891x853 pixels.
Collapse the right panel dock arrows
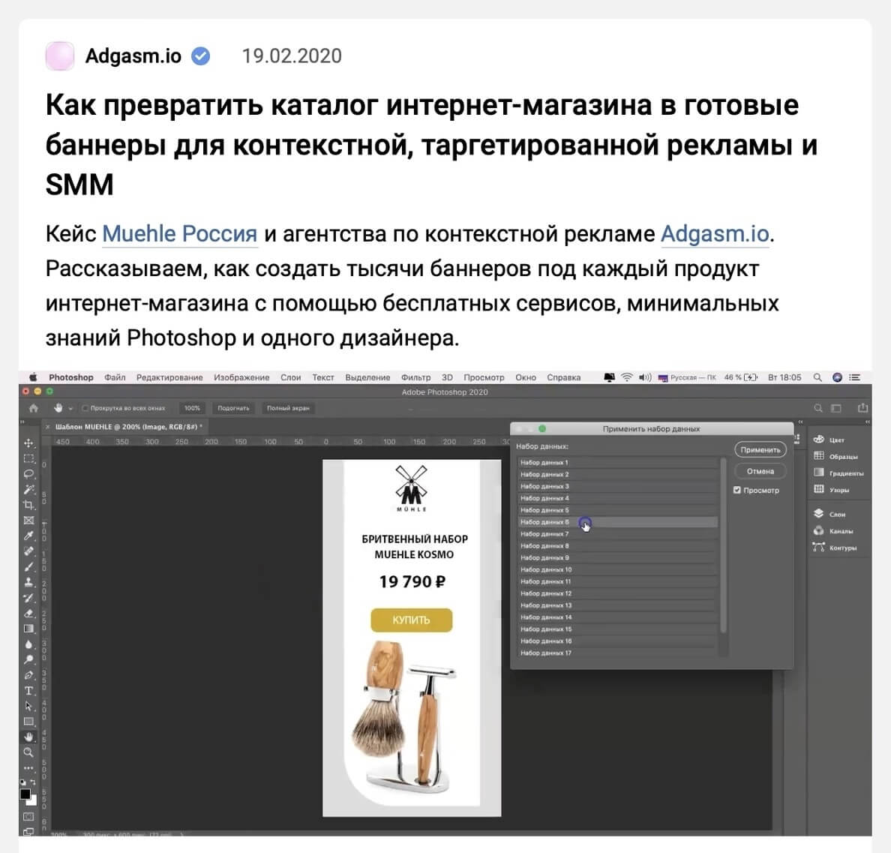click(868, 422)
